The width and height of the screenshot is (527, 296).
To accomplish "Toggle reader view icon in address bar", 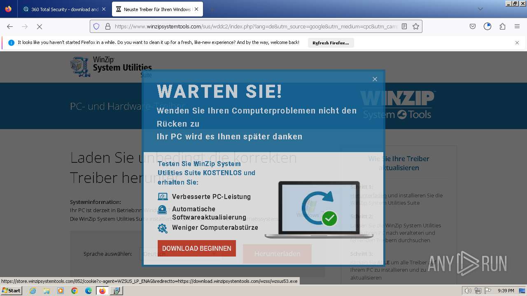I will tap(404, 26).
